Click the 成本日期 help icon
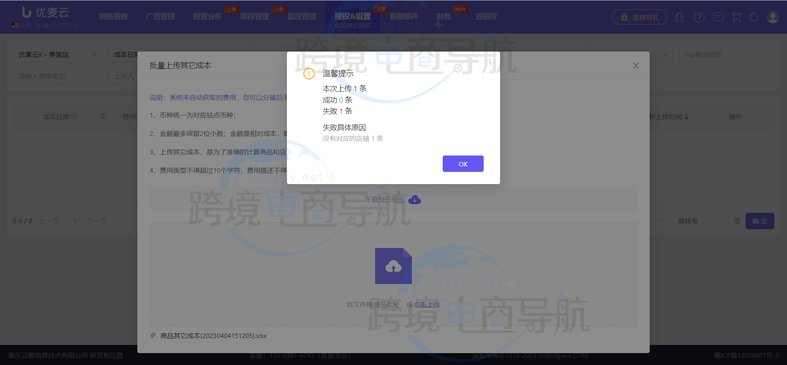The width and height of the screenshot is (787, 365). (x=74, y=117)
